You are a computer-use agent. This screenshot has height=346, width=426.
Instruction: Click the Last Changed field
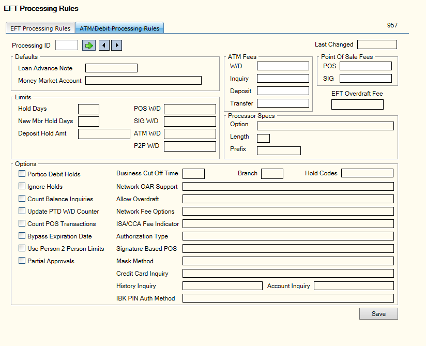coord(377,44)
